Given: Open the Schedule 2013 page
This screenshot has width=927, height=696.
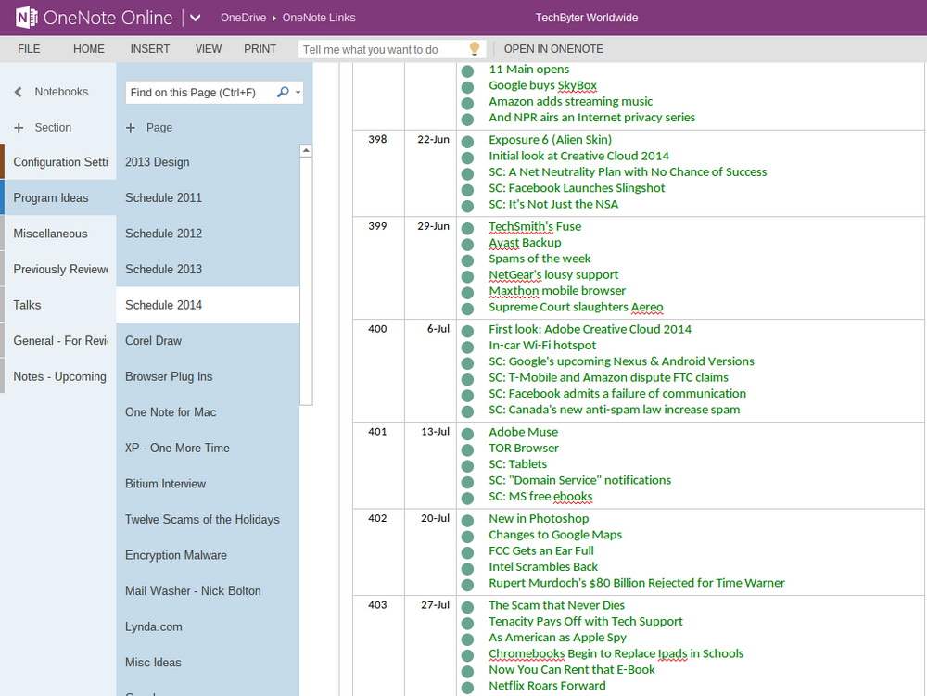Looking at the screenshot, I should [208, 270].
